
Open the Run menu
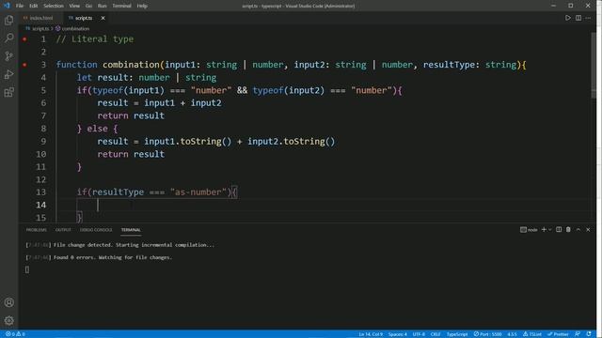103,6
